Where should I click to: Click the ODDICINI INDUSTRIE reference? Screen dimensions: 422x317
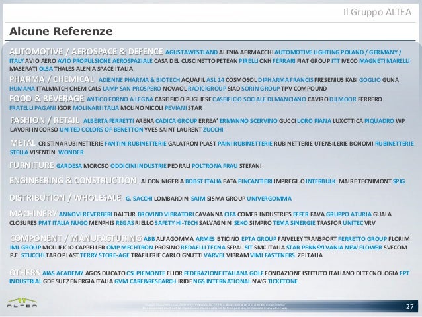[138, 166]
